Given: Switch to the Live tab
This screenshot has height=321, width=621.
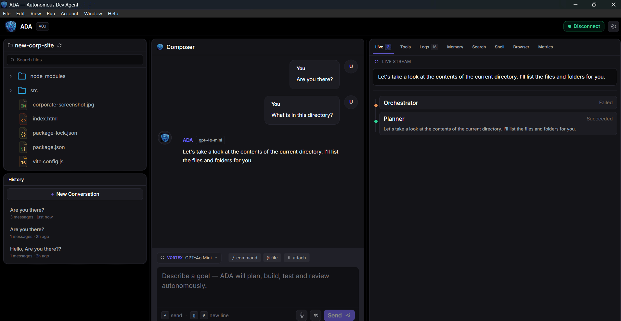Looking at the screenshot, I should [x=383, y=47].
